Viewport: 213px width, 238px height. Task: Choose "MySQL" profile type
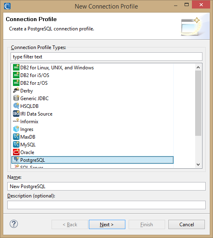(x=28, y=145)
